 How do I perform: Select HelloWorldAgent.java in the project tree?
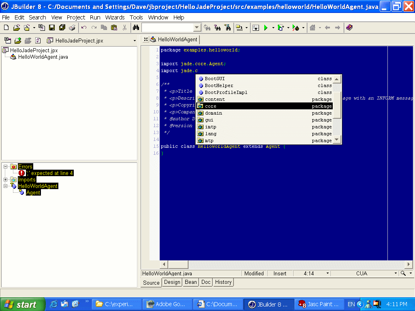coord(43,57)
